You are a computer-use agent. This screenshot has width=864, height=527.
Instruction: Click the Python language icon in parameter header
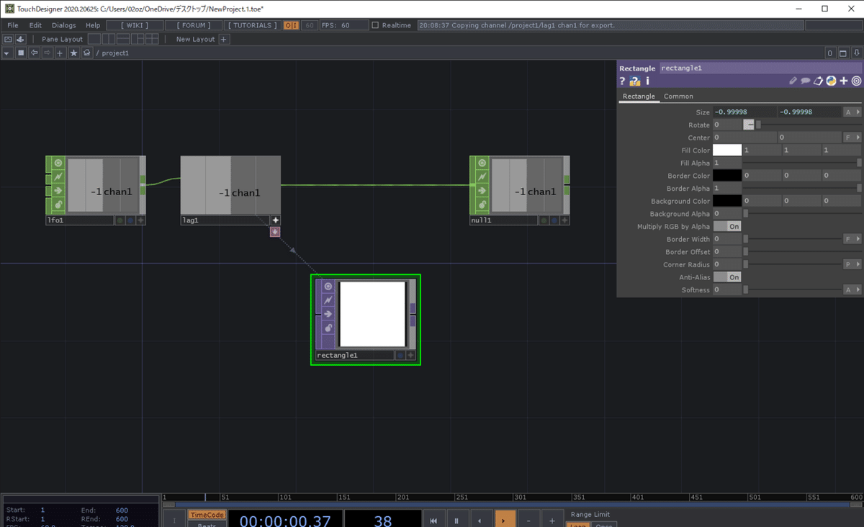click(830, 81)
